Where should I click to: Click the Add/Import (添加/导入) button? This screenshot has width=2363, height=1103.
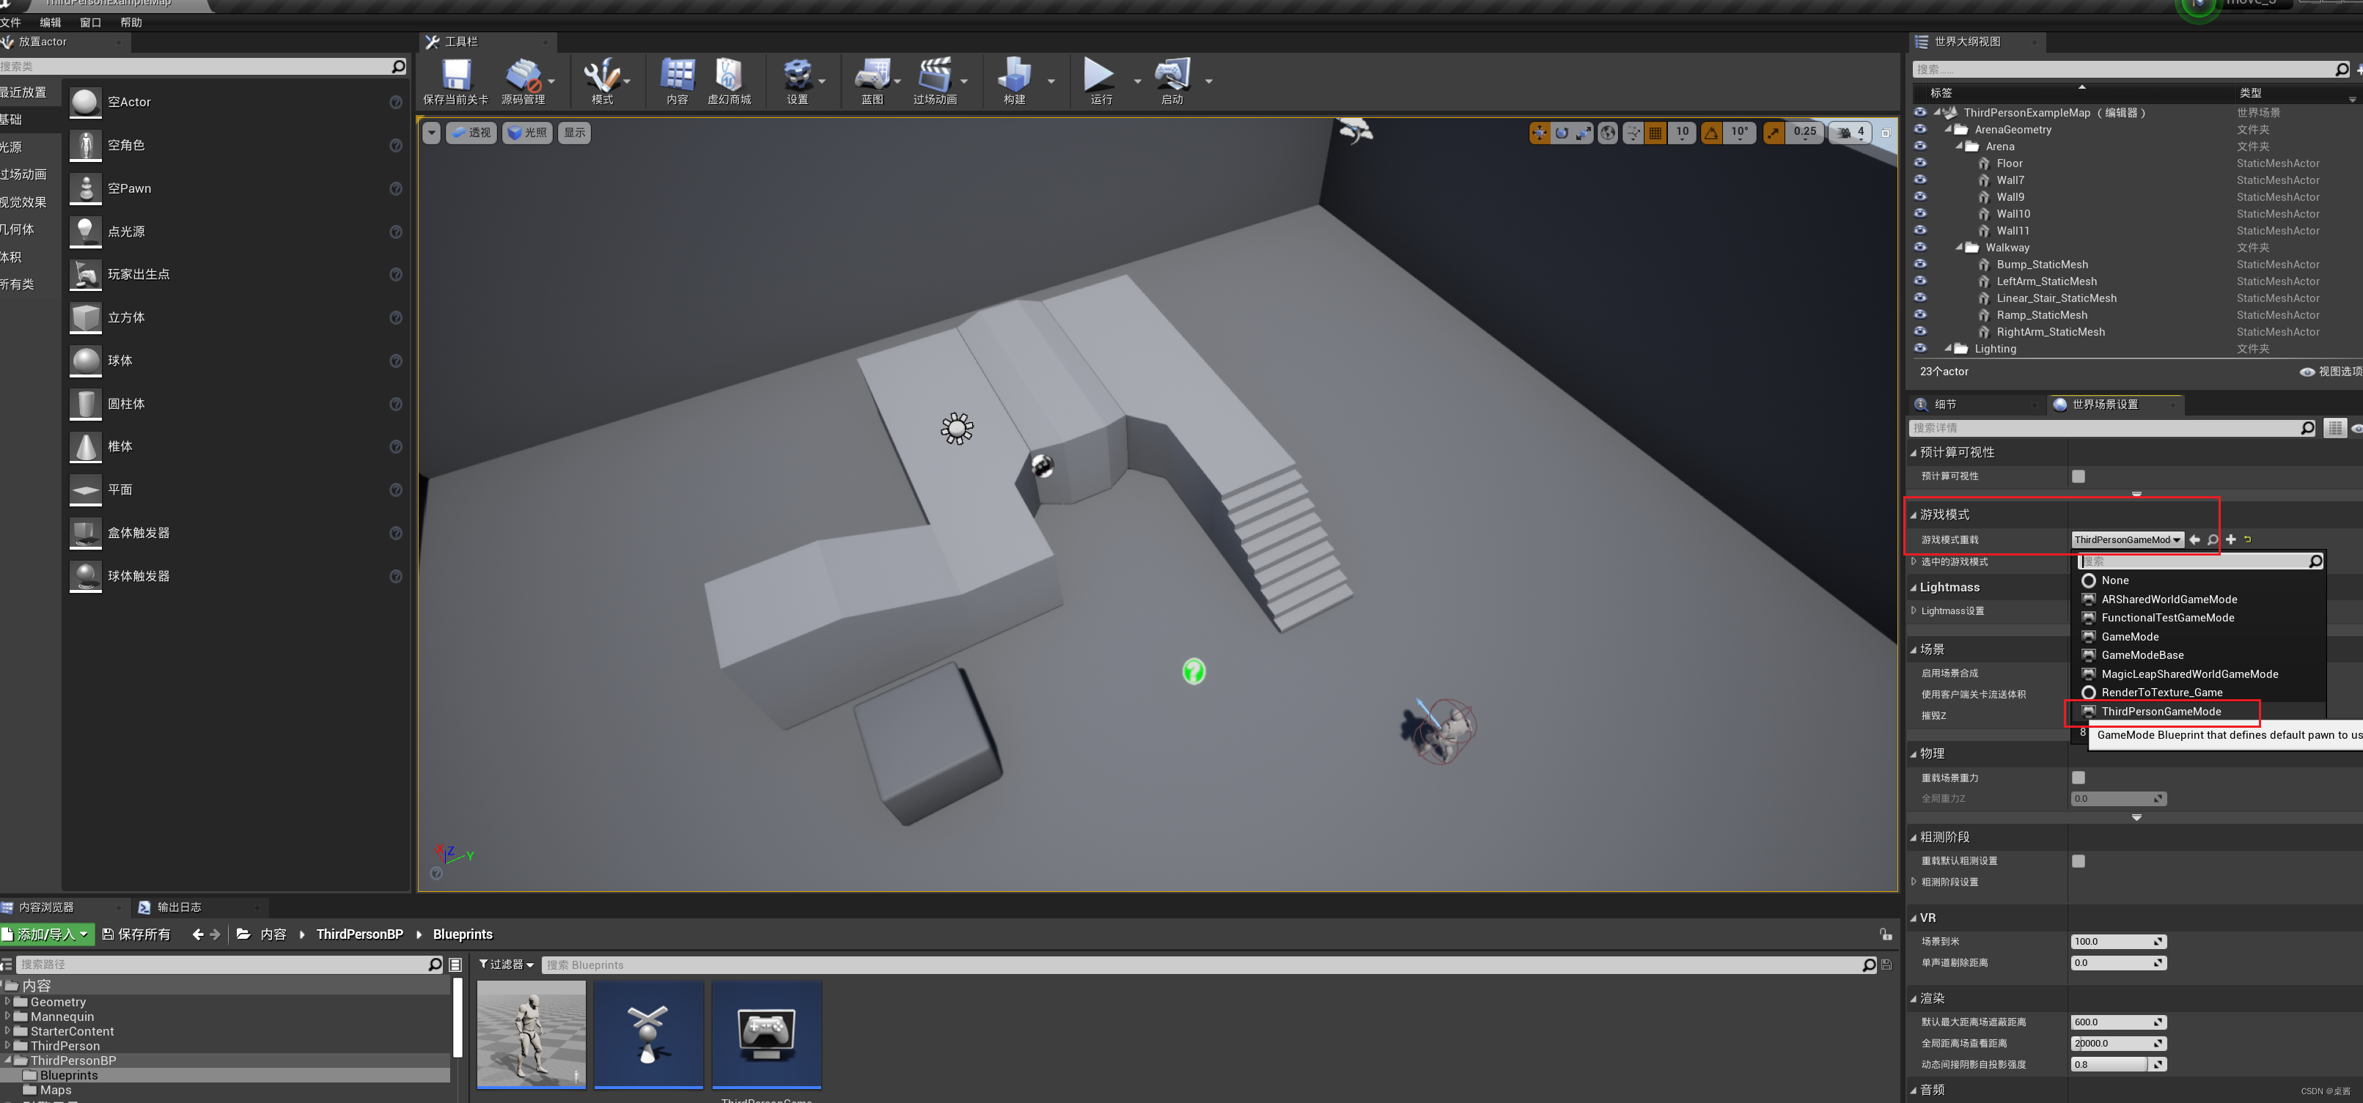(46, 934)
